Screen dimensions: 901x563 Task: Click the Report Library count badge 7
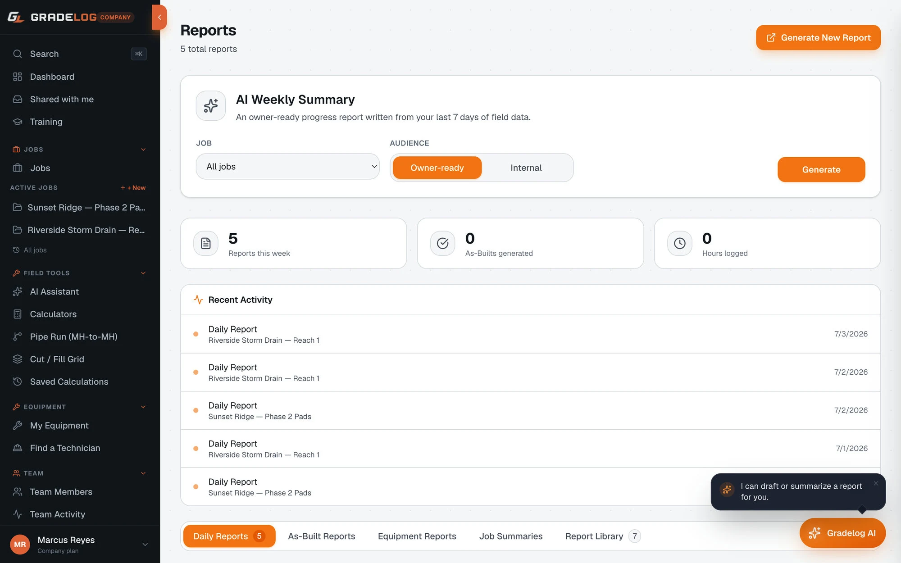pos(635,536)
